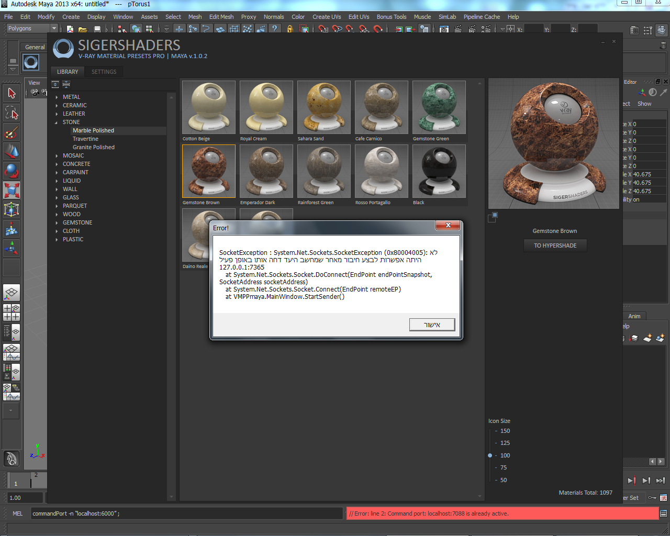Select the Gemstone Green material thumbnail
Image resolution: width=670 pixels, height=536 pixels.
coord(439,108)
